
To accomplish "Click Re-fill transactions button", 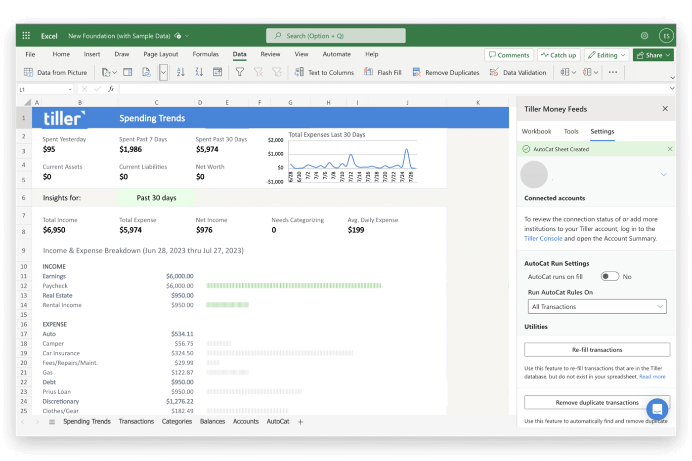I will [597, 350].
